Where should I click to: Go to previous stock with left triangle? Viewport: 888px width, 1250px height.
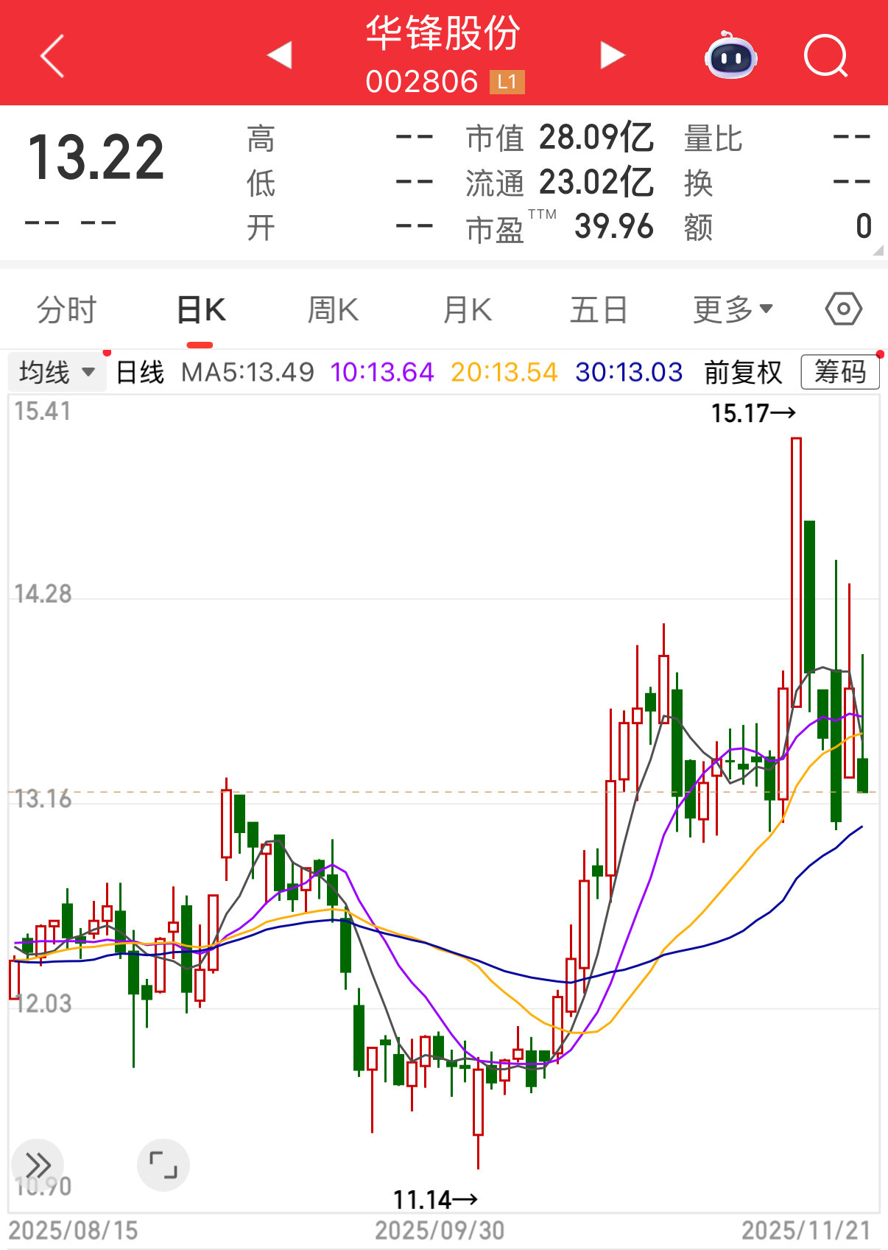(280, 55)
